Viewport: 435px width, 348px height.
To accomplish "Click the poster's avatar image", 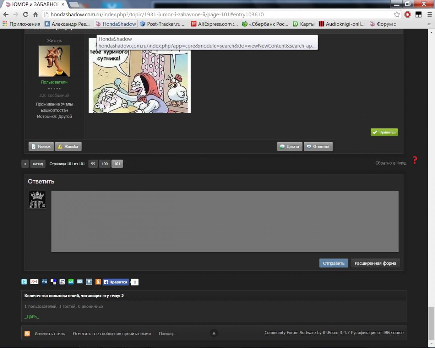I will pos(54,61).
